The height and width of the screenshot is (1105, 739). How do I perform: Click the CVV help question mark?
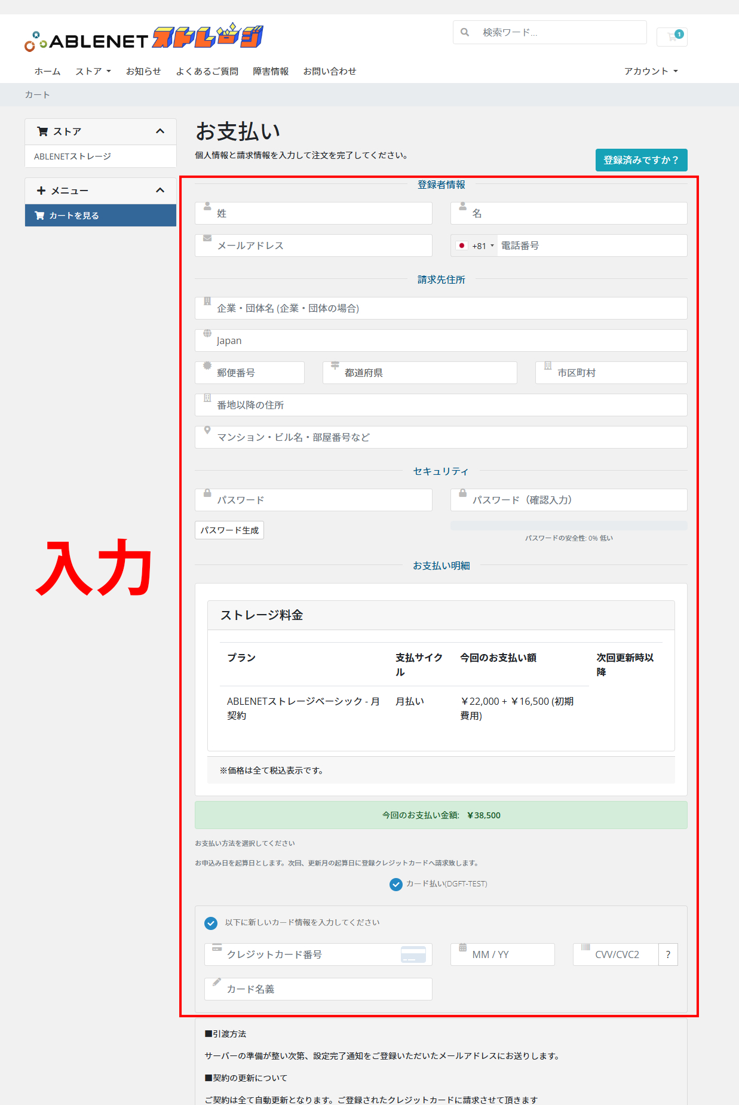[x=668, y=954]
